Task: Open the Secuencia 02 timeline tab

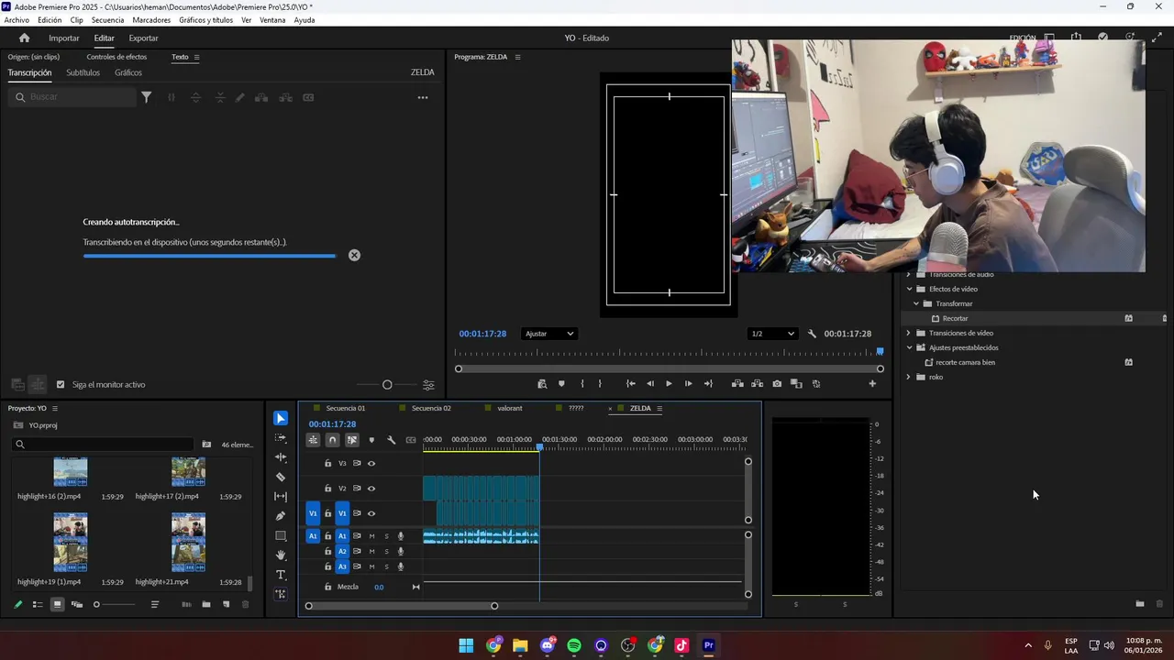Action: (431, 408)
